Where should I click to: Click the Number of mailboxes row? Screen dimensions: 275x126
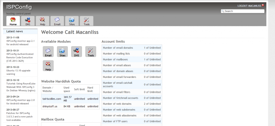(132, 59)
